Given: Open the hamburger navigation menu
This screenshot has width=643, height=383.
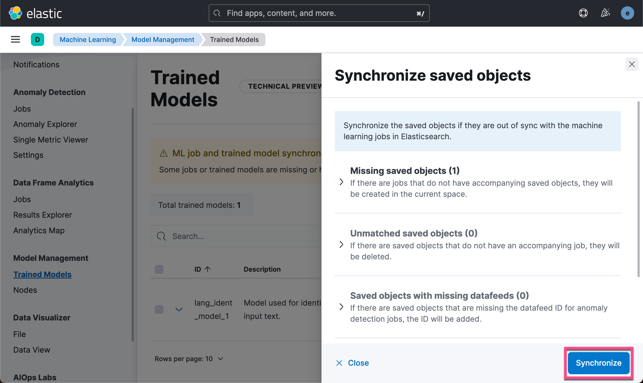Looking at the screenshot, I should pyautogui.click(x=16, y=39).
